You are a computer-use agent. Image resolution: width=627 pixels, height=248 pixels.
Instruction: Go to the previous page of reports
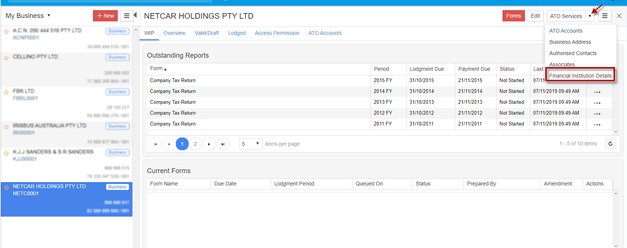169,144
